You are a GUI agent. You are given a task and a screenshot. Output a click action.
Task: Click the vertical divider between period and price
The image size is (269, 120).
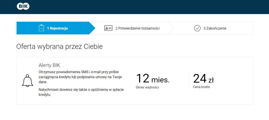(189, 81)
